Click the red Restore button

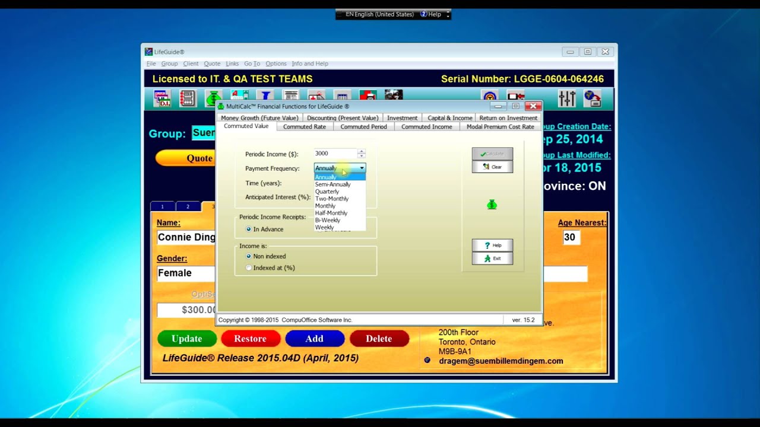[251, 339]
